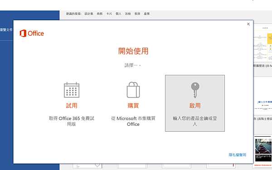Choose the 啟用 heading option
The width and height of the screenshot is (272, 170).
pyautogui.click(x=195, y=106)
